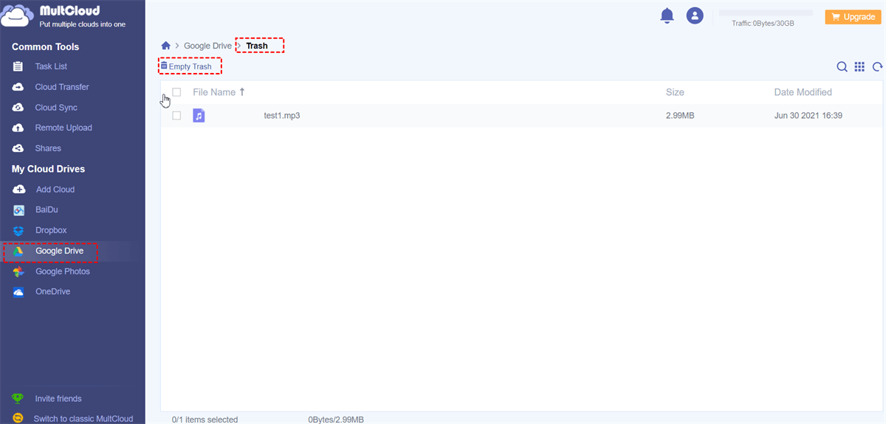Click the Cloud Sync icon
This screenshot has height=424, width=886.
(19, 108)
